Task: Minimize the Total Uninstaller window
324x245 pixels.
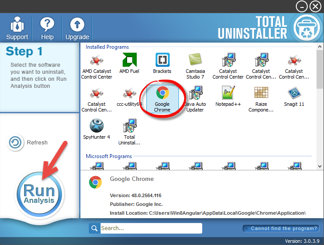Action: pos(302,7)
